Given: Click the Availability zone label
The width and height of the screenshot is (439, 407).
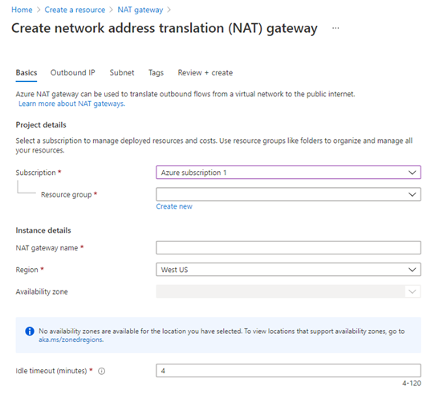Looking at the screenshot, I should [x=42, y=292].
